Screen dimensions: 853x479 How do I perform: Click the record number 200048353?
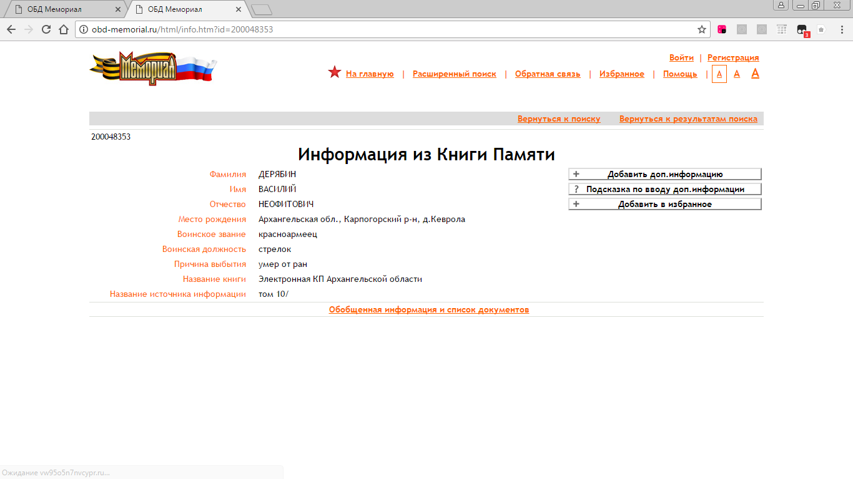coord(111,137)
